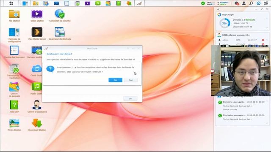Open Conseiller de sécurité desktop icon

60,16
